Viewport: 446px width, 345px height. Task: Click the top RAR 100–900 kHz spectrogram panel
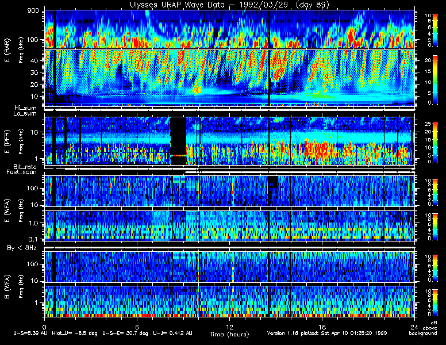(x=229, y=29)
